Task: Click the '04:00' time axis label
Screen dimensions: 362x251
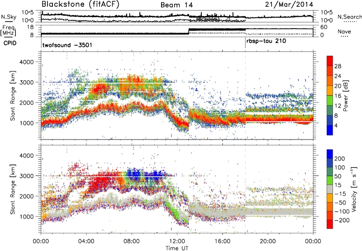Action: [86, 241]
